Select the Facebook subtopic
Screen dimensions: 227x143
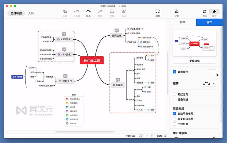[x=140, y=105]
